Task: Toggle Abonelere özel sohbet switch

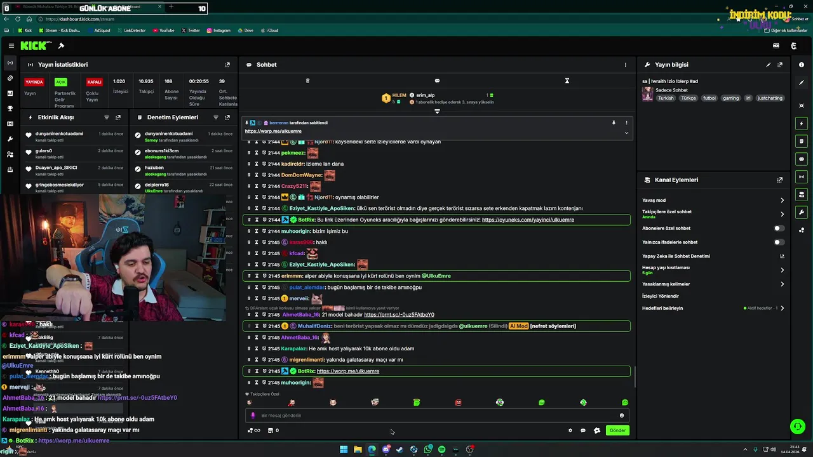Action: coord(779,228)
